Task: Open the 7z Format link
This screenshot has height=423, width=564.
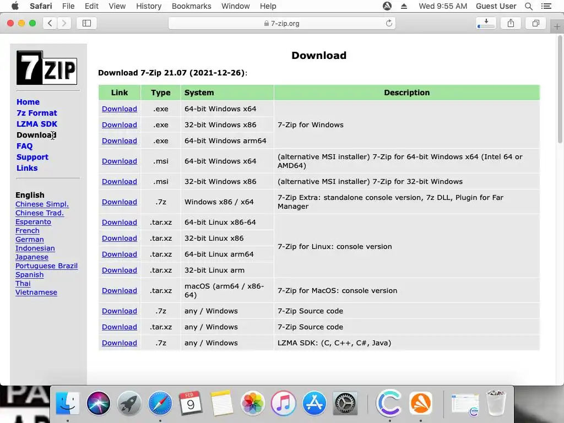Action: [37, 113]
